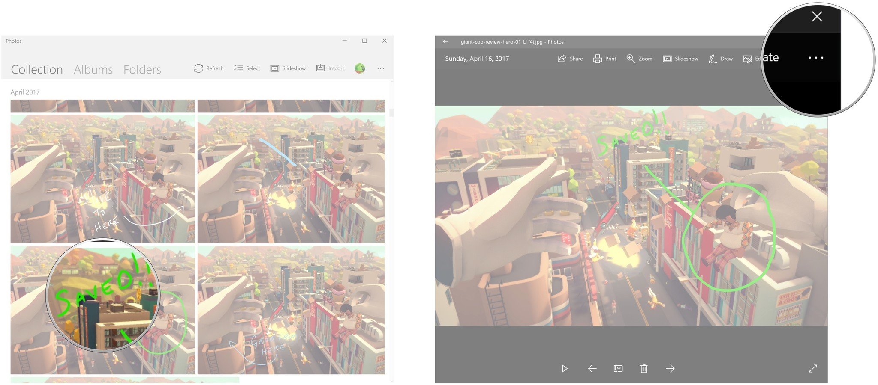Image resolution: width=878 pixels, height=385 pixels.
Task: Delete photo with trash icon
Action: tap(644, 368)
